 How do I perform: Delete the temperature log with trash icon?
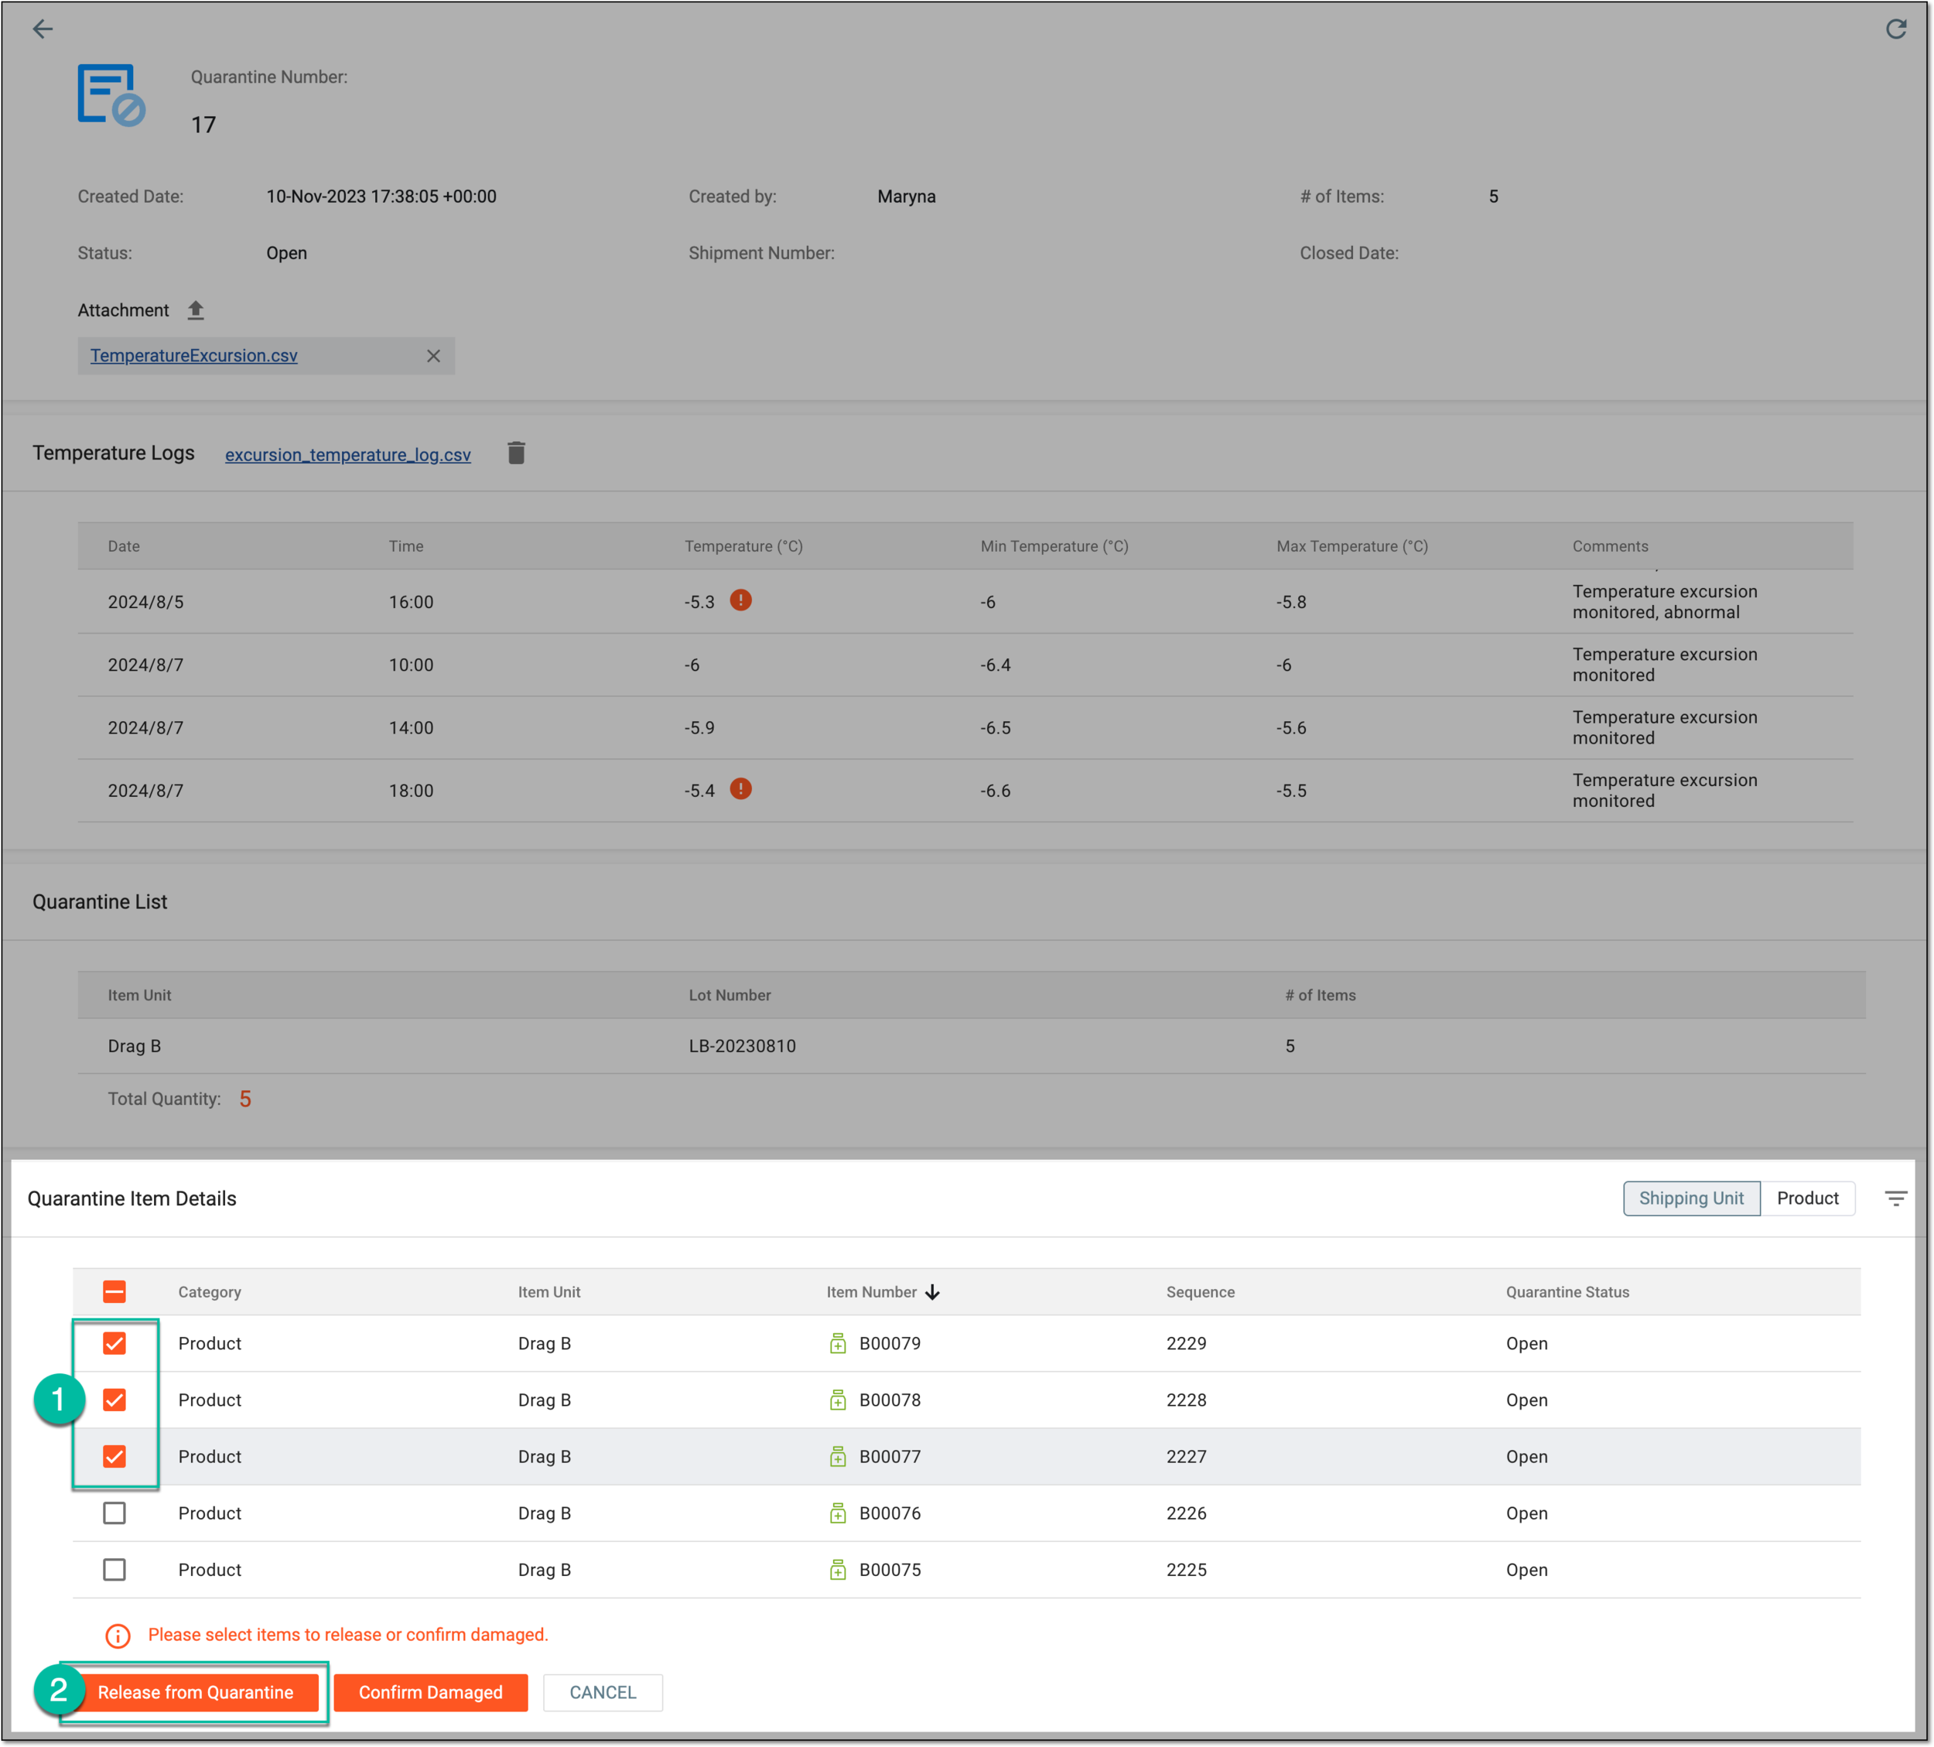(516, 453)
